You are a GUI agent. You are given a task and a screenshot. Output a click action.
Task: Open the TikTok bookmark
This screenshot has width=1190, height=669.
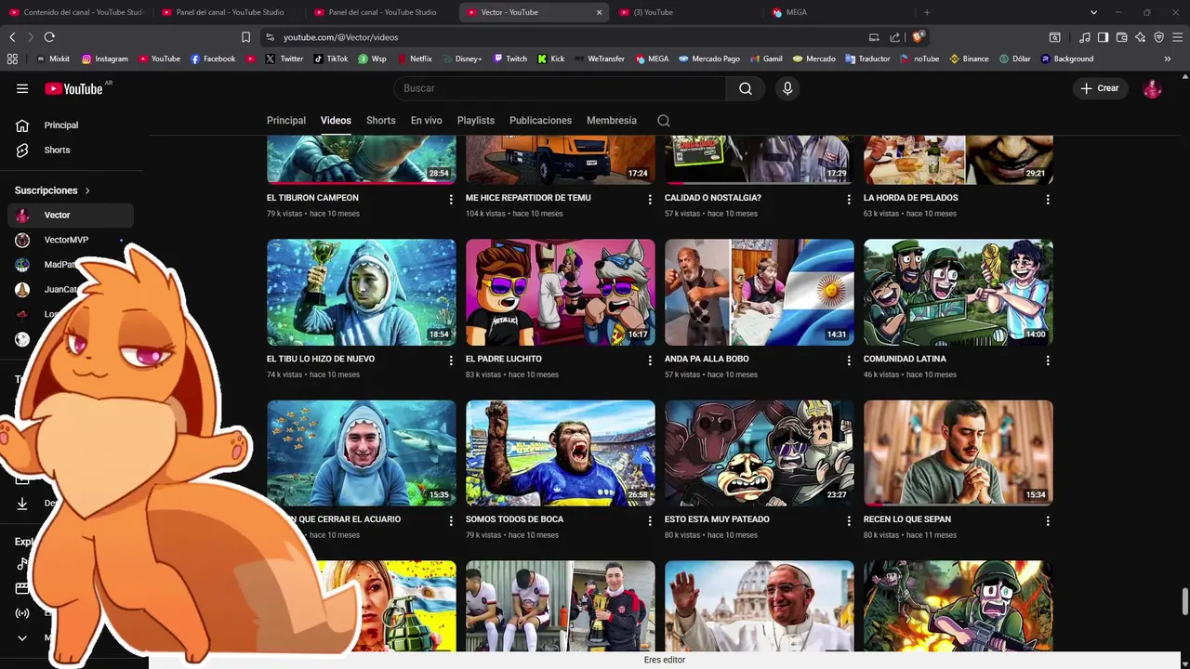tap(331, 59)
